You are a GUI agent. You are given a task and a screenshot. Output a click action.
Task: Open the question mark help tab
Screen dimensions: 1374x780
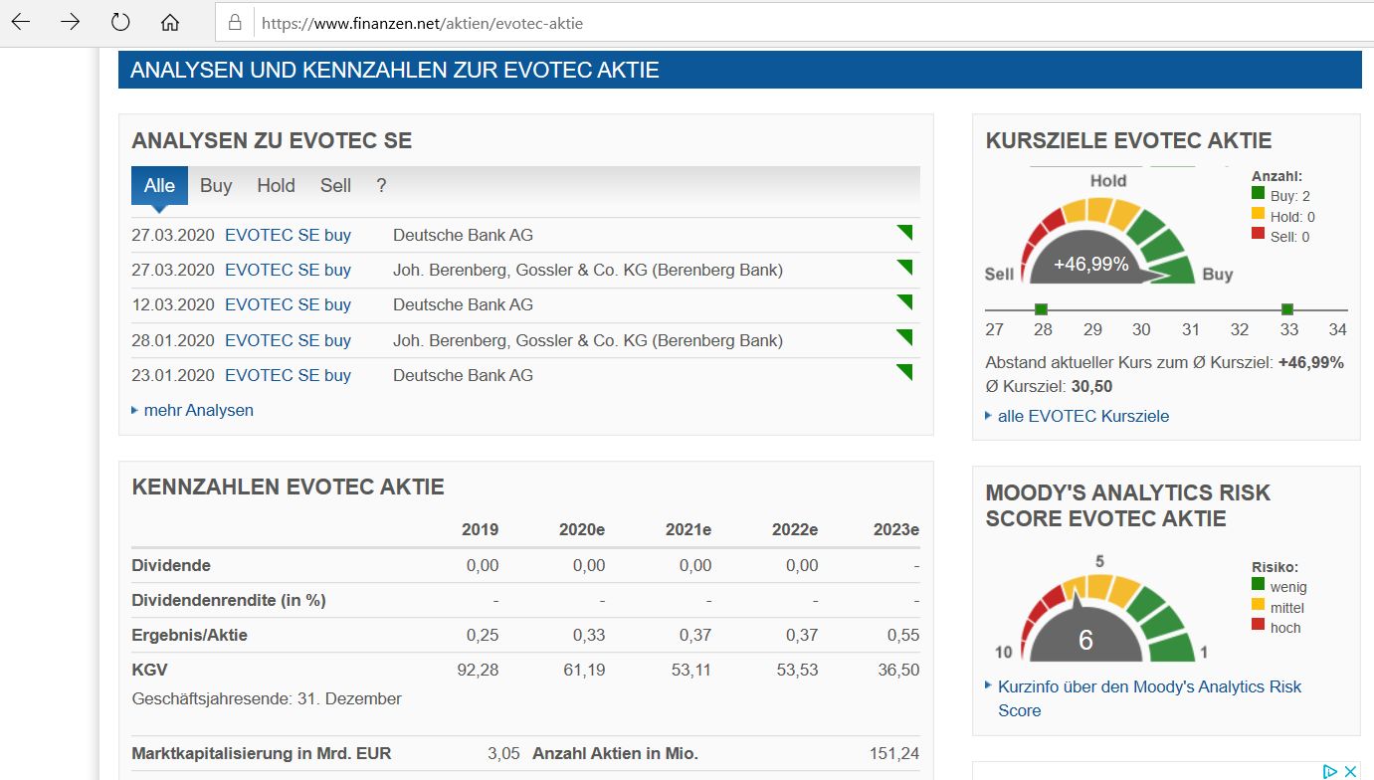tap(381, 185)
